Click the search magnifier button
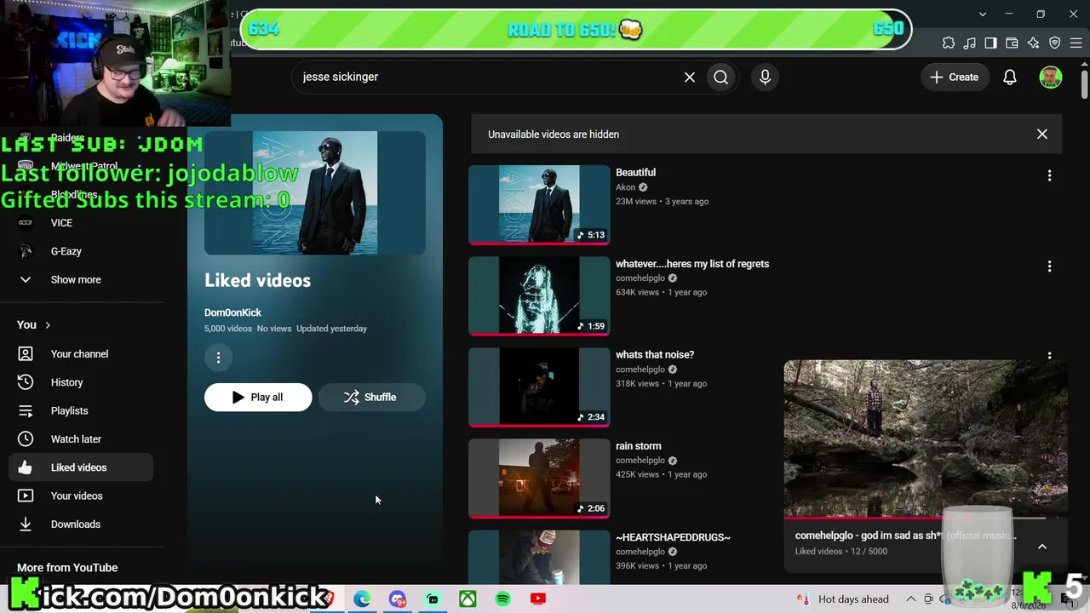Viewport: 1090px width, 613px height. click(x=720, y=77)
